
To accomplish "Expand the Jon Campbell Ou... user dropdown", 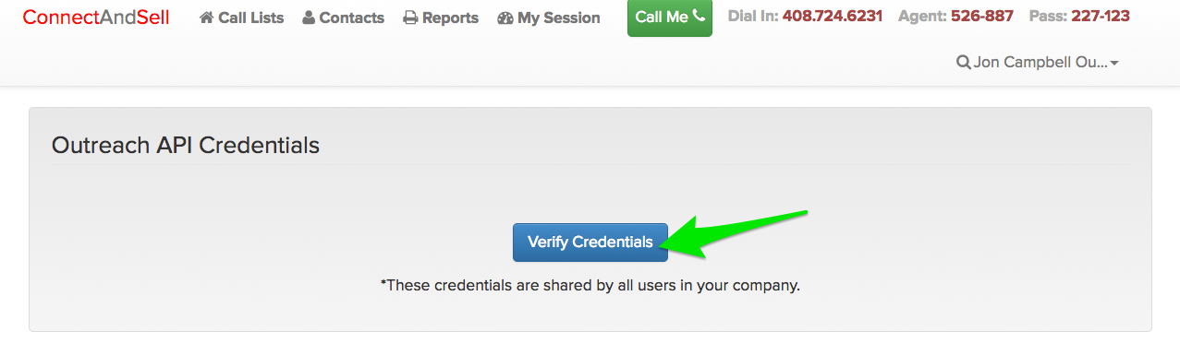I will (1039, 63).
